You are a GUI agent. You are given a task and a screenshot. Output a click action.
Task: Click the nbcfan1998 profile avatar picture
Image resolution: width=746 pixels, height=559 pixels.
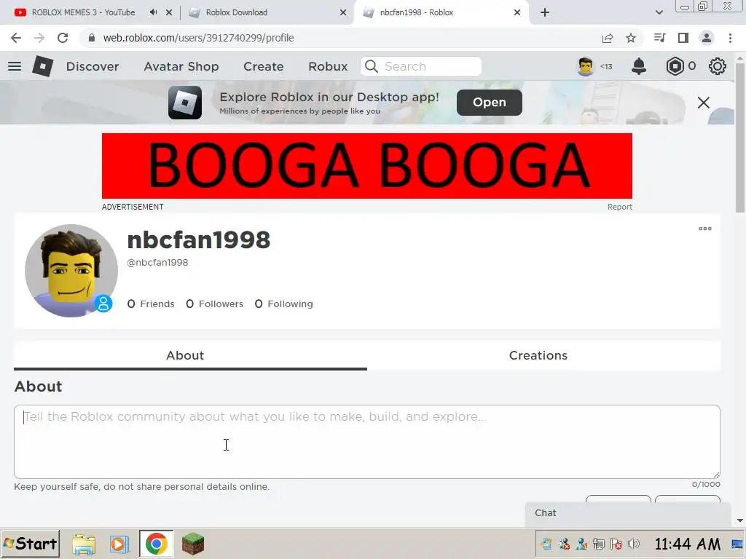71,271
